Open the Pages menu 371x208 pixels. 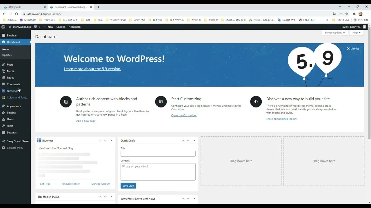pos(15,78)
